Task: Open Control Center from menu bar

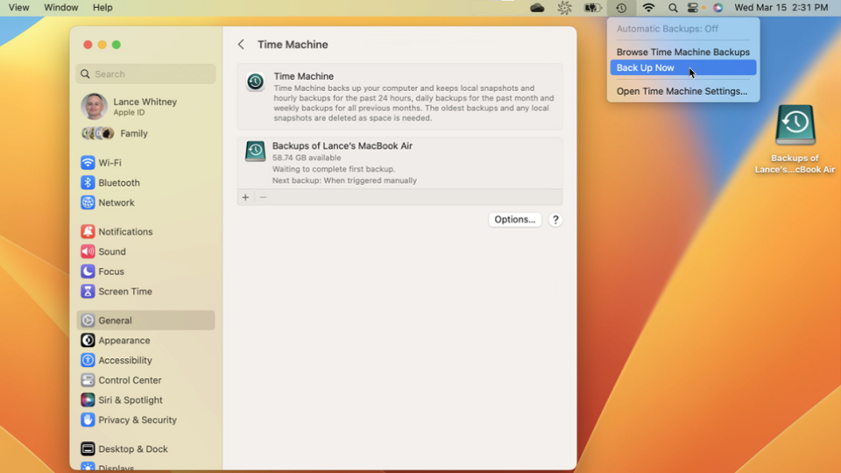Action: [x=694, y=8]
